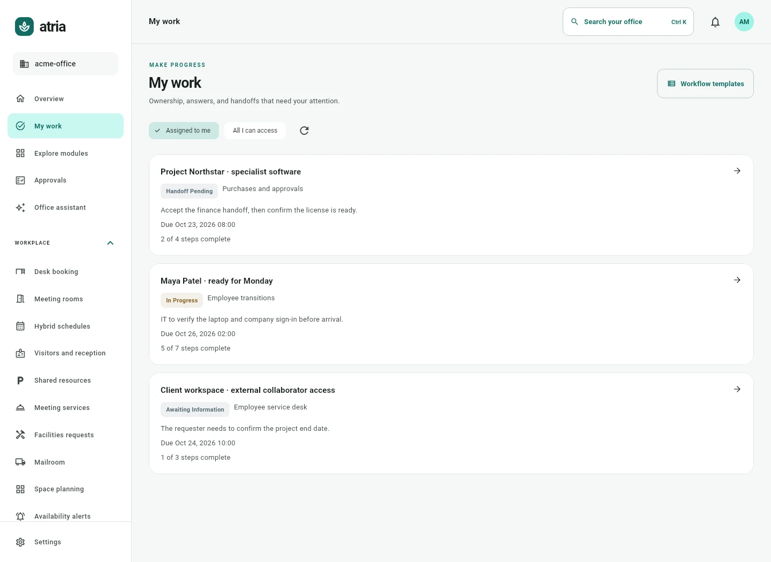Viewport: 771px width, 562px height.
Task: Click the Office assistant sparkle icon
Action: point(20,208)
